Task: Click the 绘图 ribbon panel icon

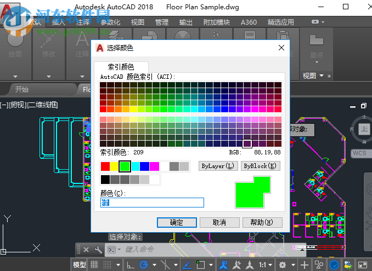Action: point(15,38)
